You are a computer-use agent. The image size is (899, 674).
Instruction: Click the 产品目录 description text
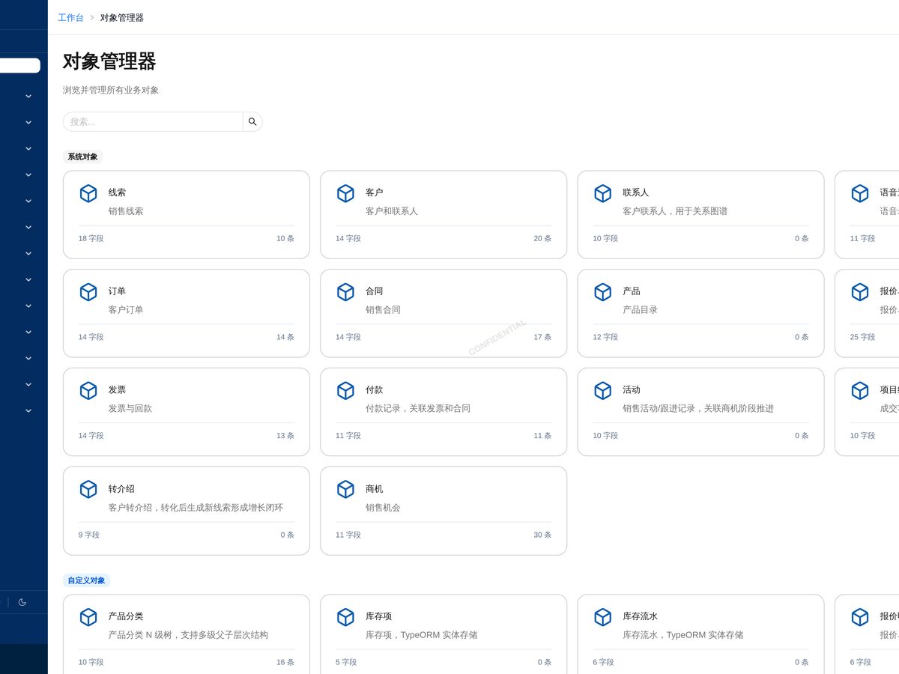pyautogui.click(x=640, y=310)
